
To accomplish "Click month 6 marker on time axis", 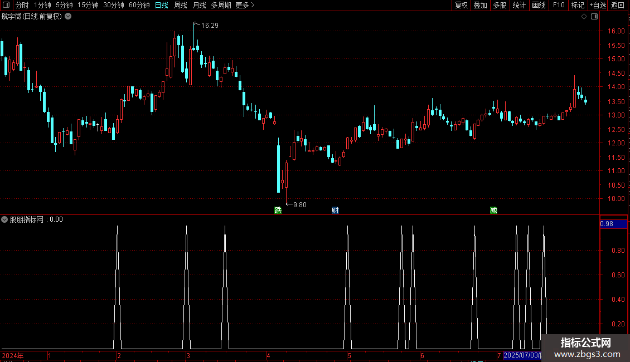I will pos(422,355).
